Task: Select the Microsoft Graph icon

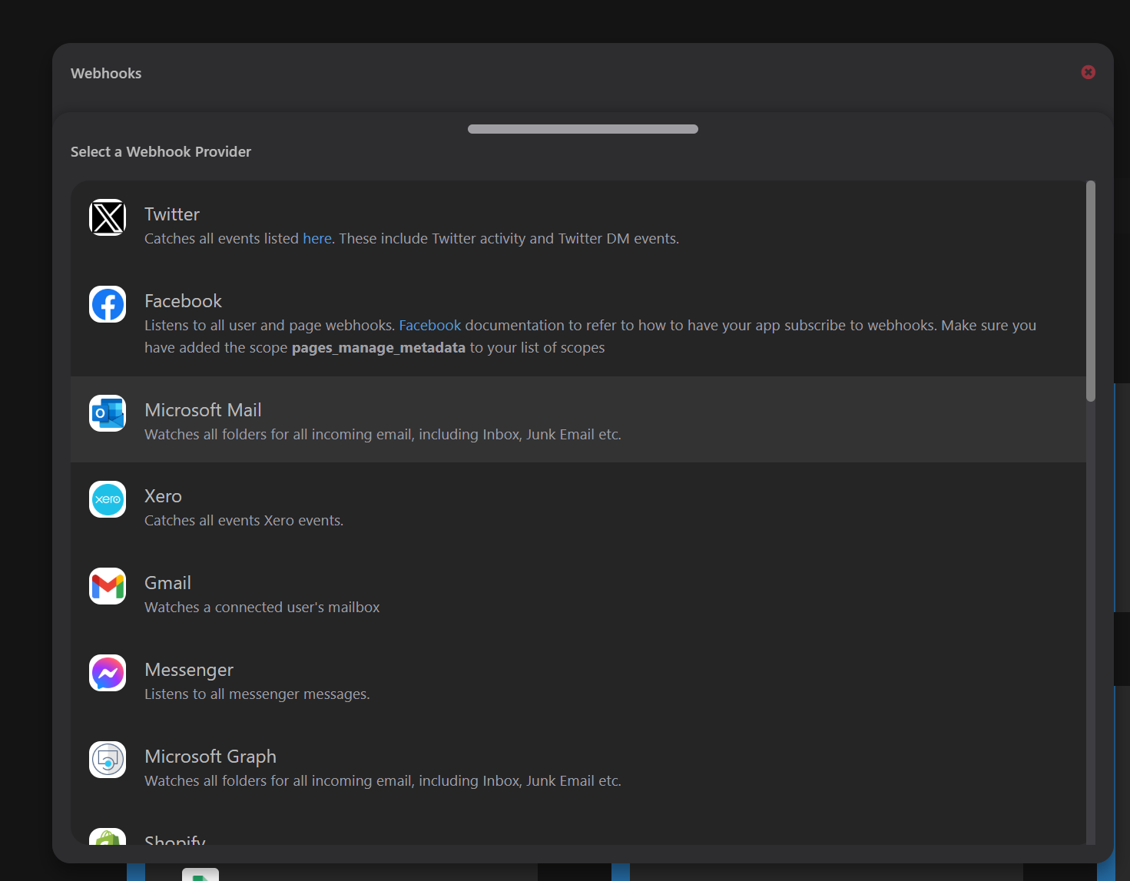Action: click(108, 760)
